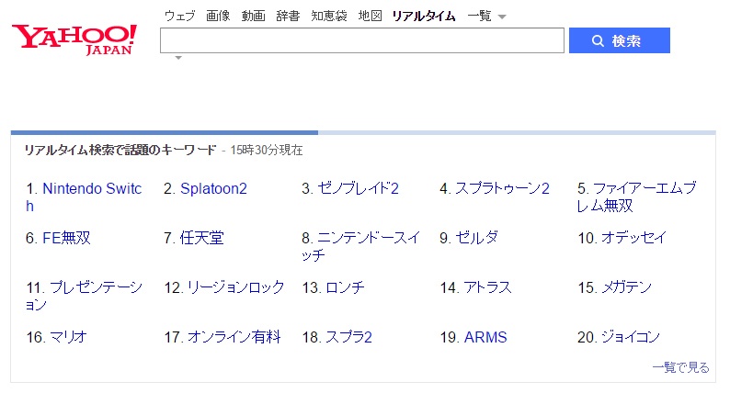This screenshot has height=393, width=730.
Task: Switch to the ウェブ search tab
Action: [x=179, y=16]
